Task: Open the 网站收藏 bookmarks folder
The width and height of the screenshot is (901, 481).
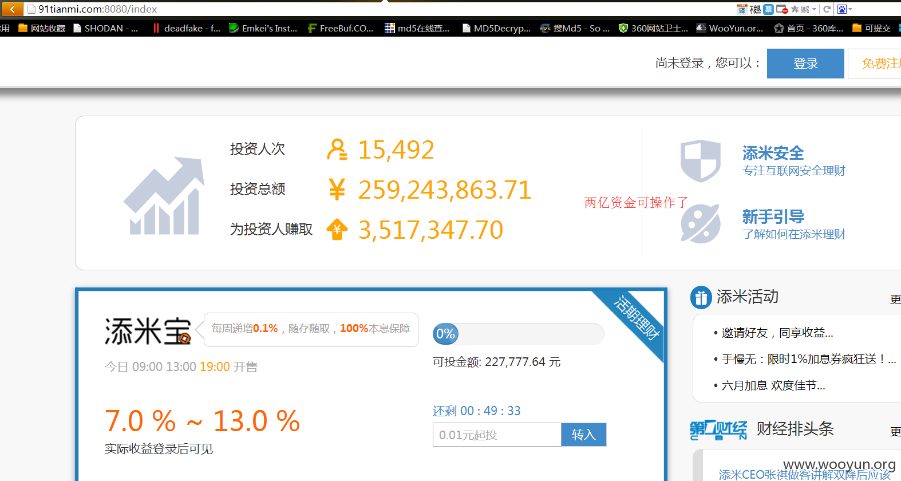Action: click(x=42, y=28)
